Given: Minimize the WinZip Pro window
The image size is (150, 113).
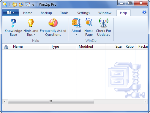Looking at the screenshot, I should [x=122, y=3].
